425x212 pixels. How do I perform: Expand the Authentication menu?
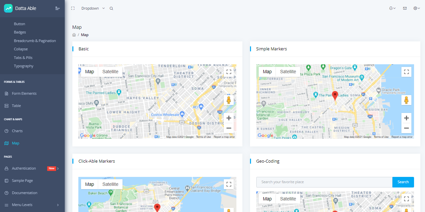point(32,168)
